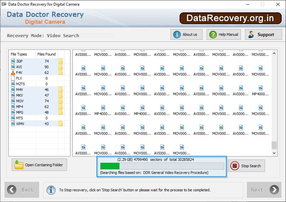This screenshot has height=202, width=286.
Task: Close the Data Doctor Recovery window
Action: (278, 4)
